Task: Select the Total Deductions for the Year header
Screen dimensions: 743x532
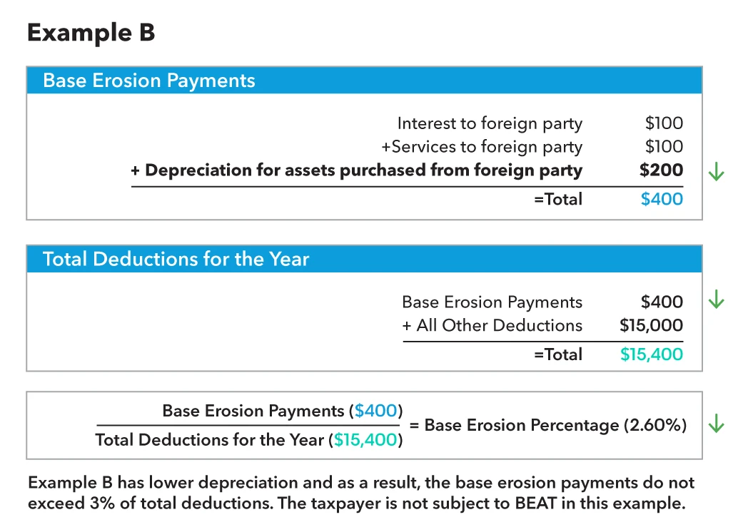Action: point(365,259)
